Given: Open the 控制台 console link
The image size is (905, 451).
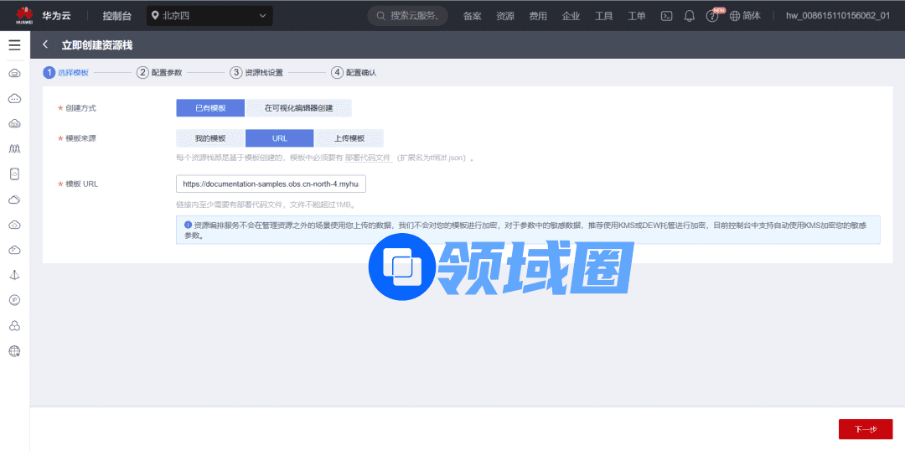Looking at the screenshot, I should tap(117, 16).
